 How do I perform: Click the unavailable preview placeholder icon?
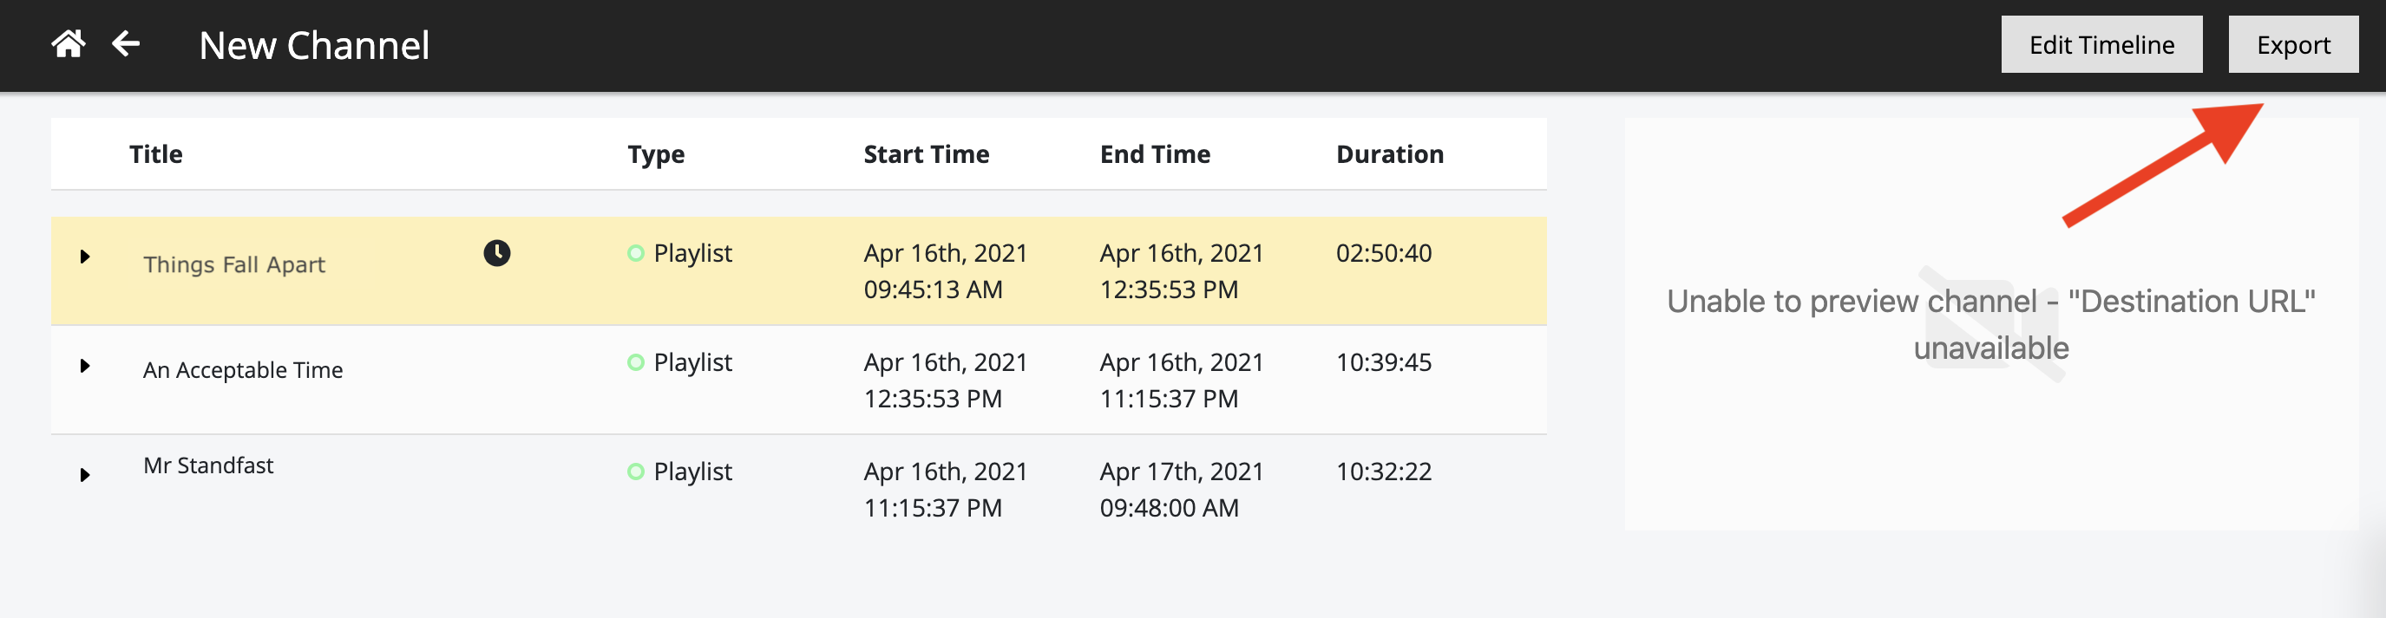tap(1991, 323)
